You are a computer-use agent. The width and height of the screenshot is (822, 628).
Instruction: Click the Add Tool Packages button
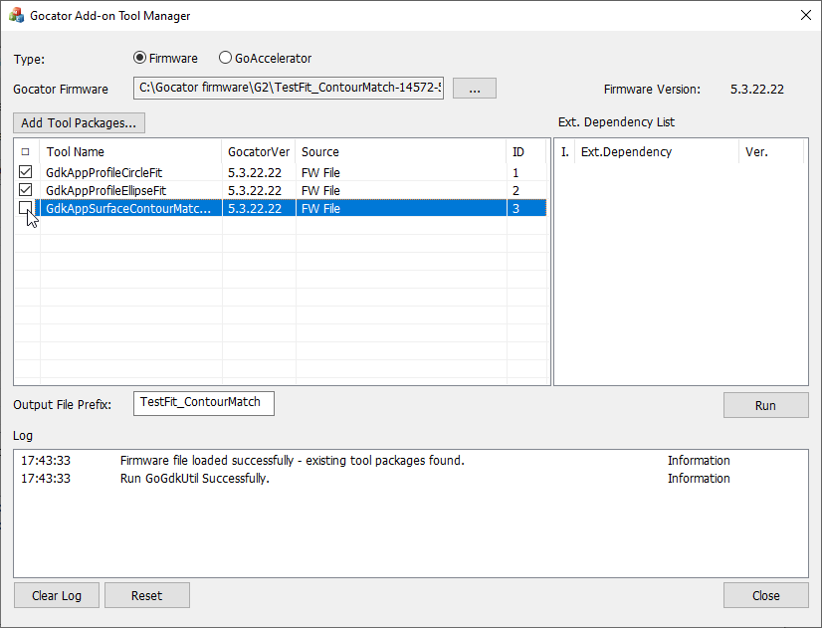(80, 122)
